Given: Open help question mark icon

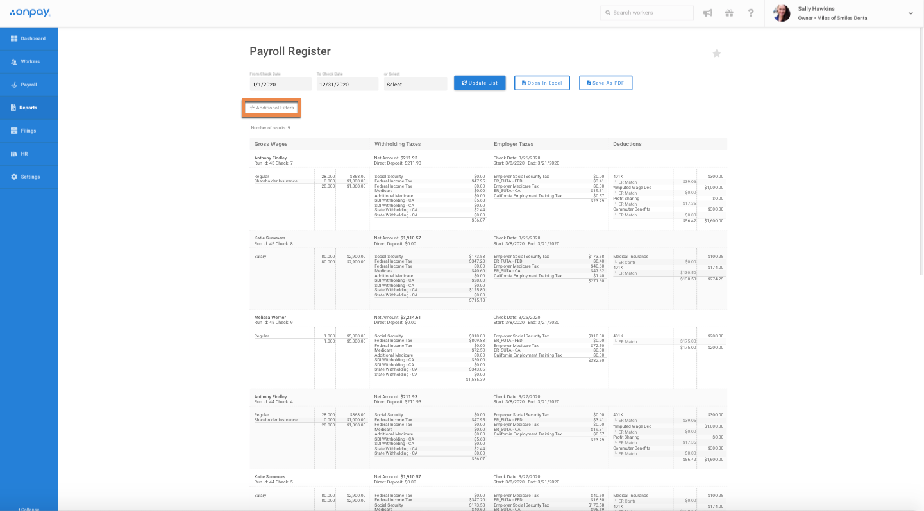Looking at the screenshot, I should (x=751, y=13).
